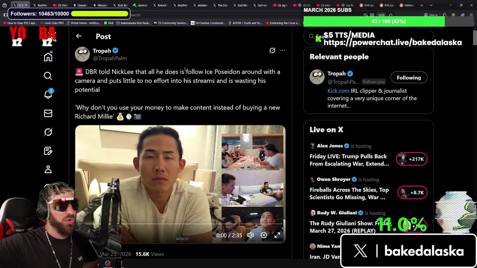
Task: Open the compose/articles icon in sidebar
Action: click(48, 151)
